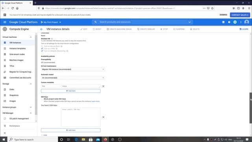Collapse the Storage section
The width and height of the screenshot is (252, 142).
pos(31,84)
